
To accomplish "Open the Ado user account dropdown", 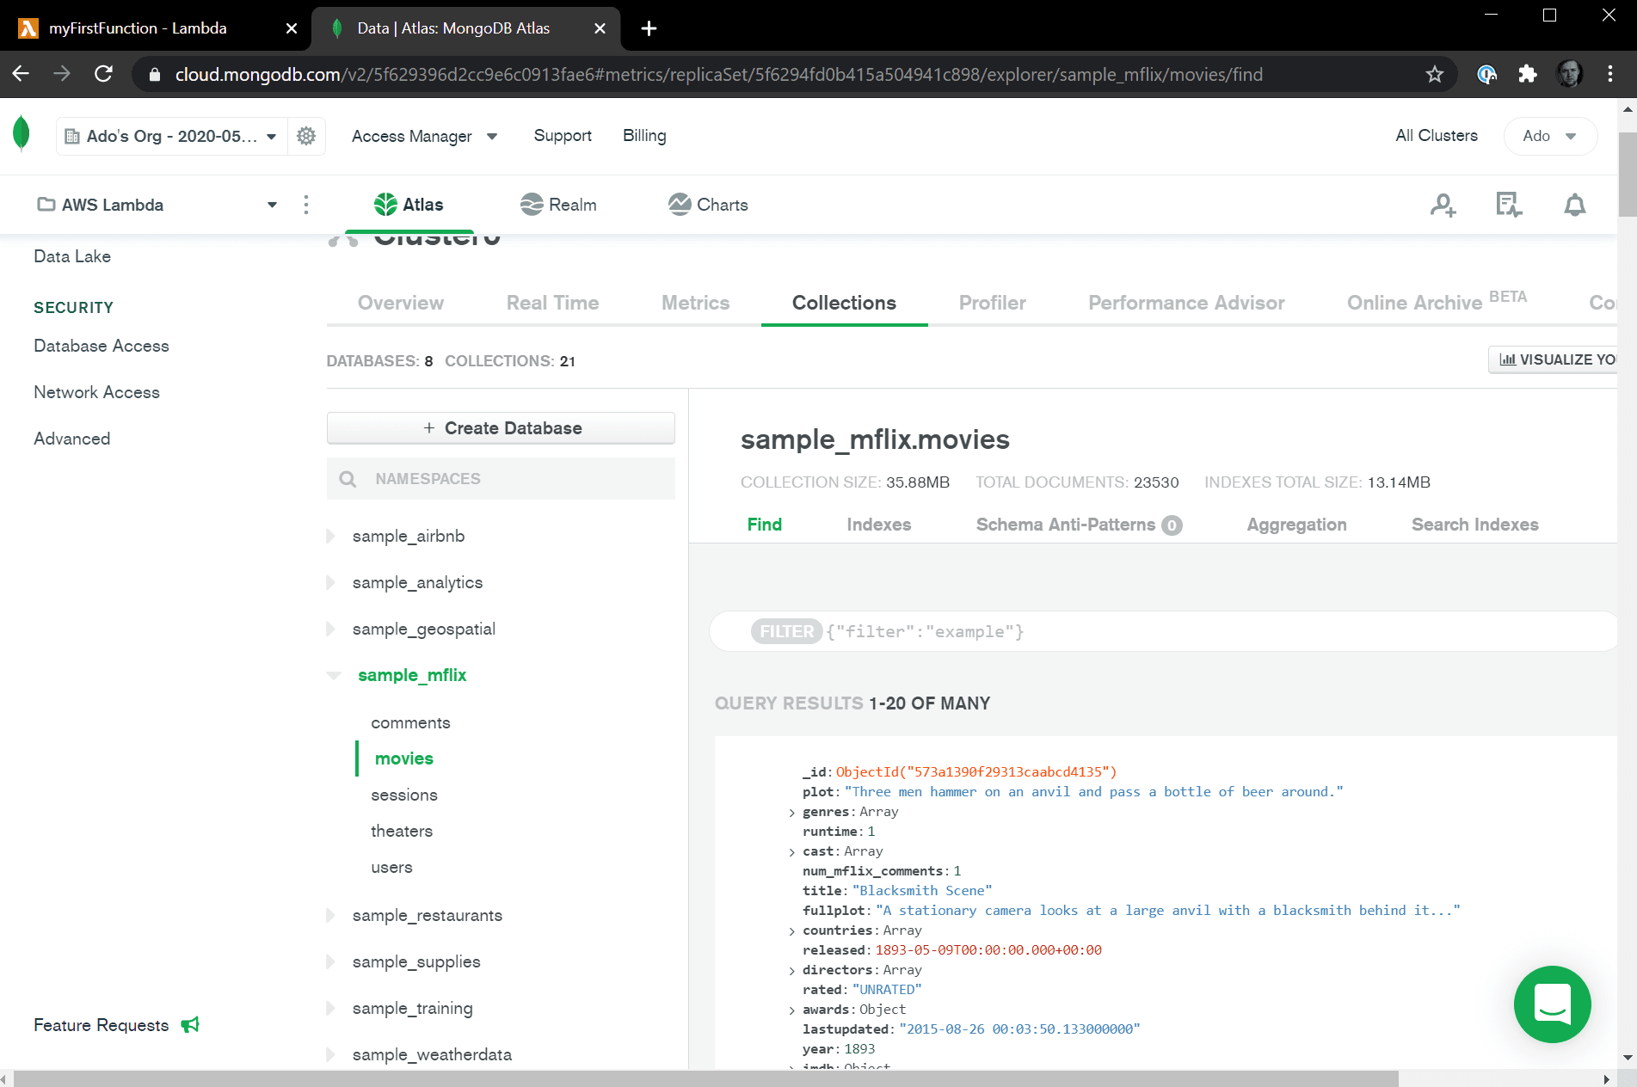I will click(x=1549, y=136).
